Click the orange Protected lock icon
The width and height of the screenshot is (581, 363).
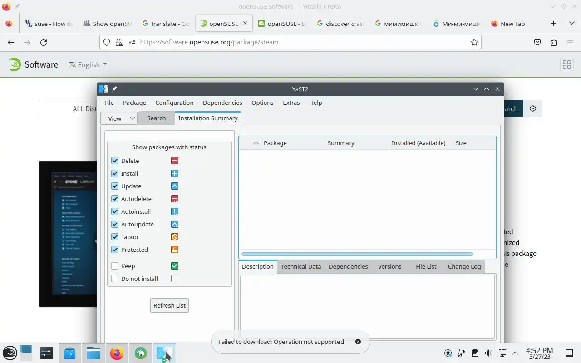(x=175, y=250)
